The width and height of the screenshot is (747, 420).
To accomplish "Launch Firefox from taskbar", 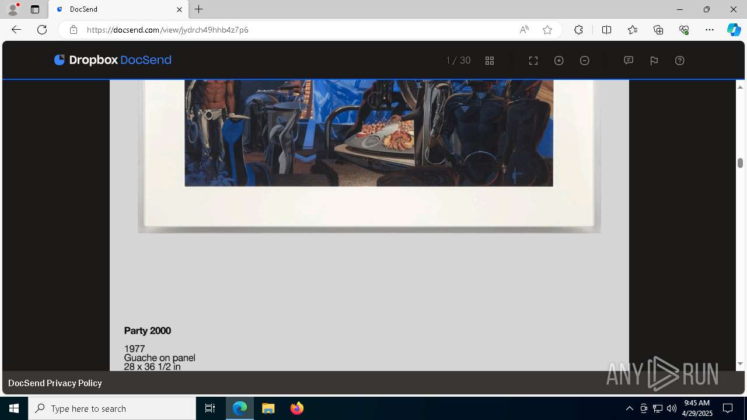I will (296, 408).
